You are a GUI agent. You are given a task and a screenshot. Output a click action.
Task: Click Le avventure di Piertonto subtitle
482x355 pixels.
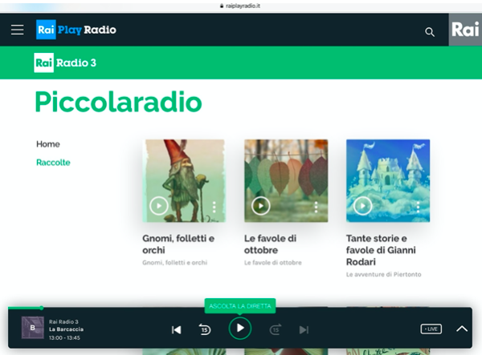point(384,274)
